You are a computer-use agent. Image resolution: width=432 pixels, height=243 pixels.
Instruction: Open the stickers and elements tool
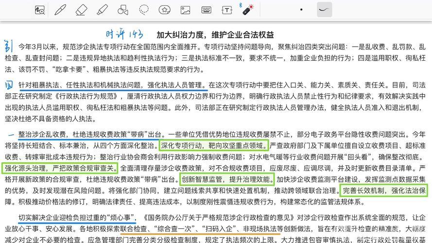(x=164, y=10)
